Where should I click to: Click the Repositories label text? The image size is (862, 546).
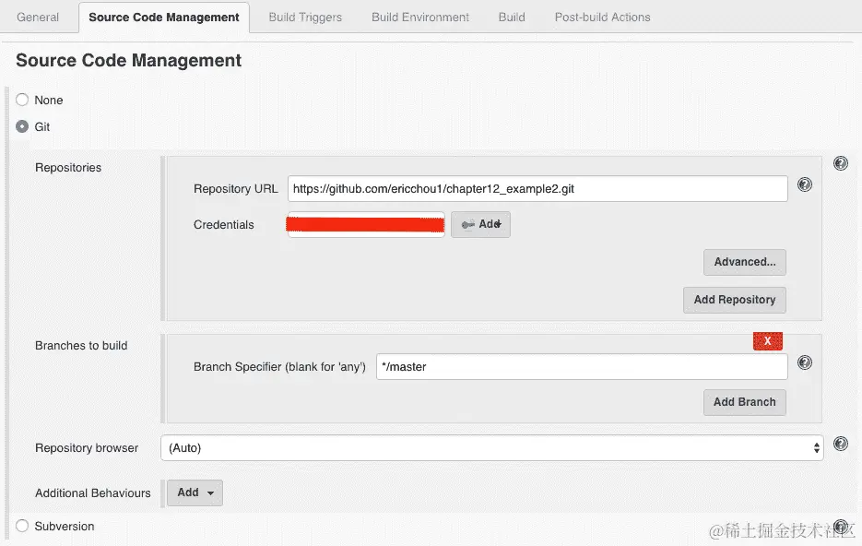[x=68, y=168]
